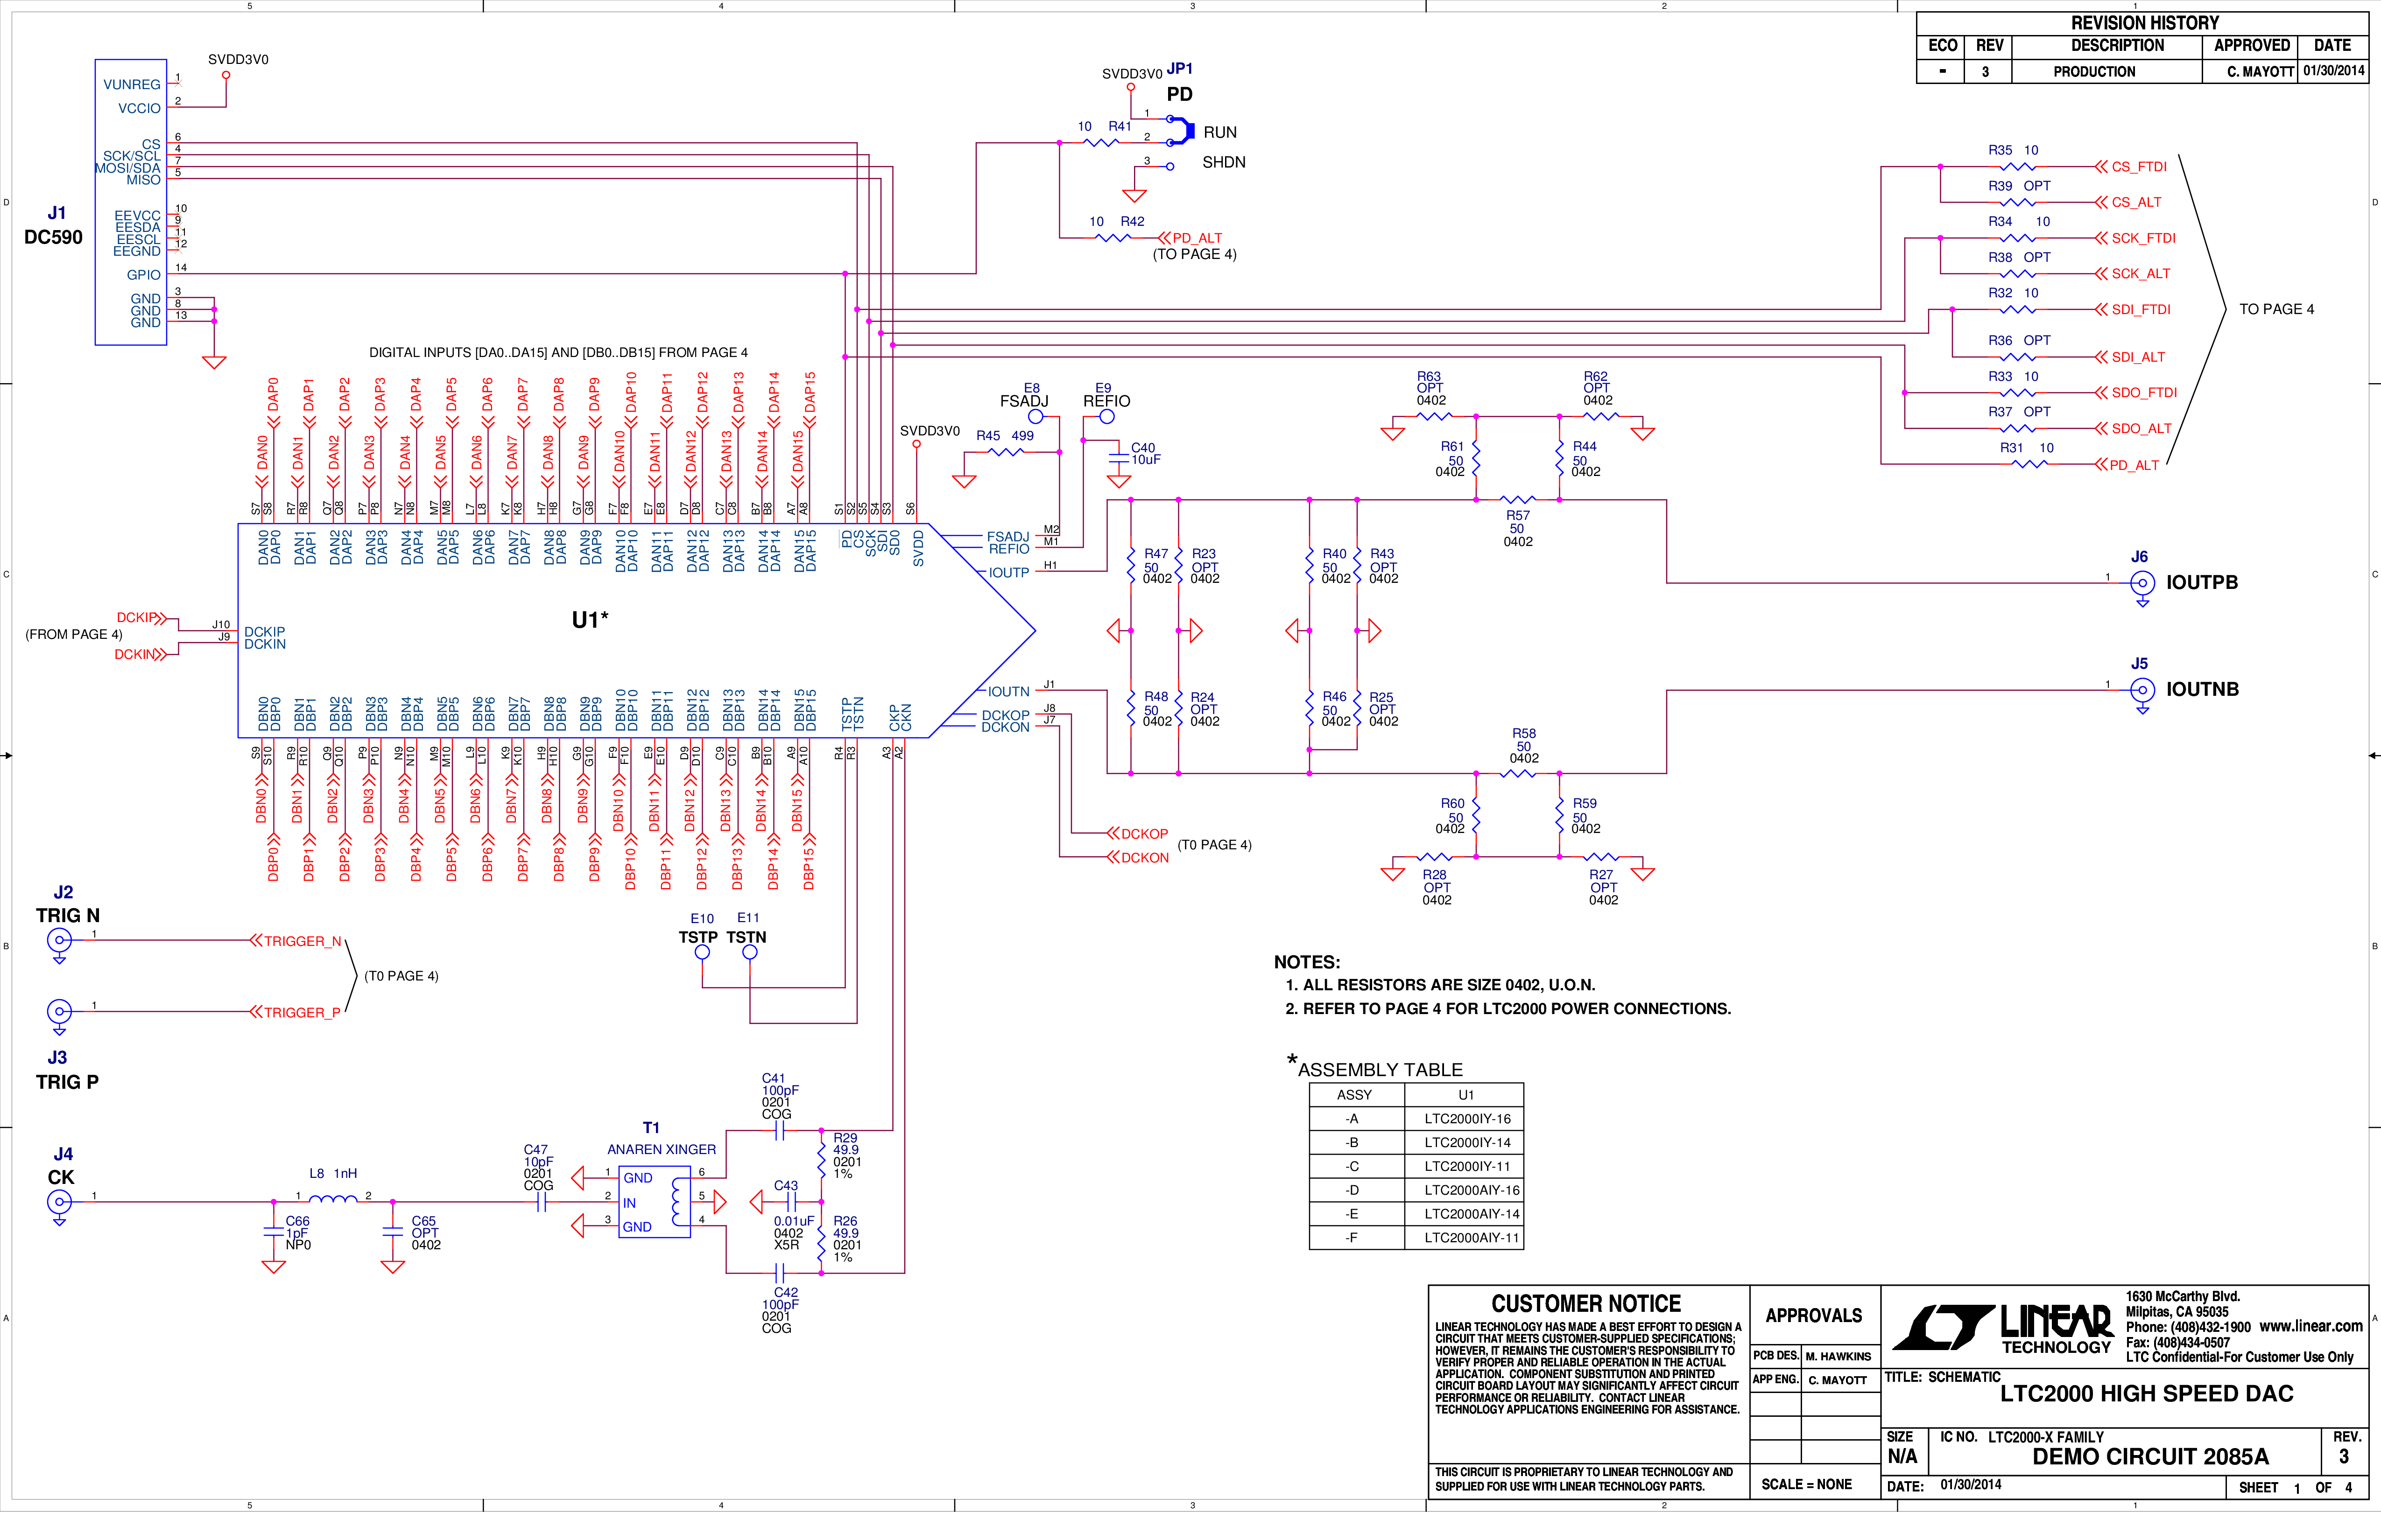Image resolution: width=2381 pixels, height=1540 pixels.
Task: Click the JP1 PD jumper symbol
Action: pos(1178,131)
